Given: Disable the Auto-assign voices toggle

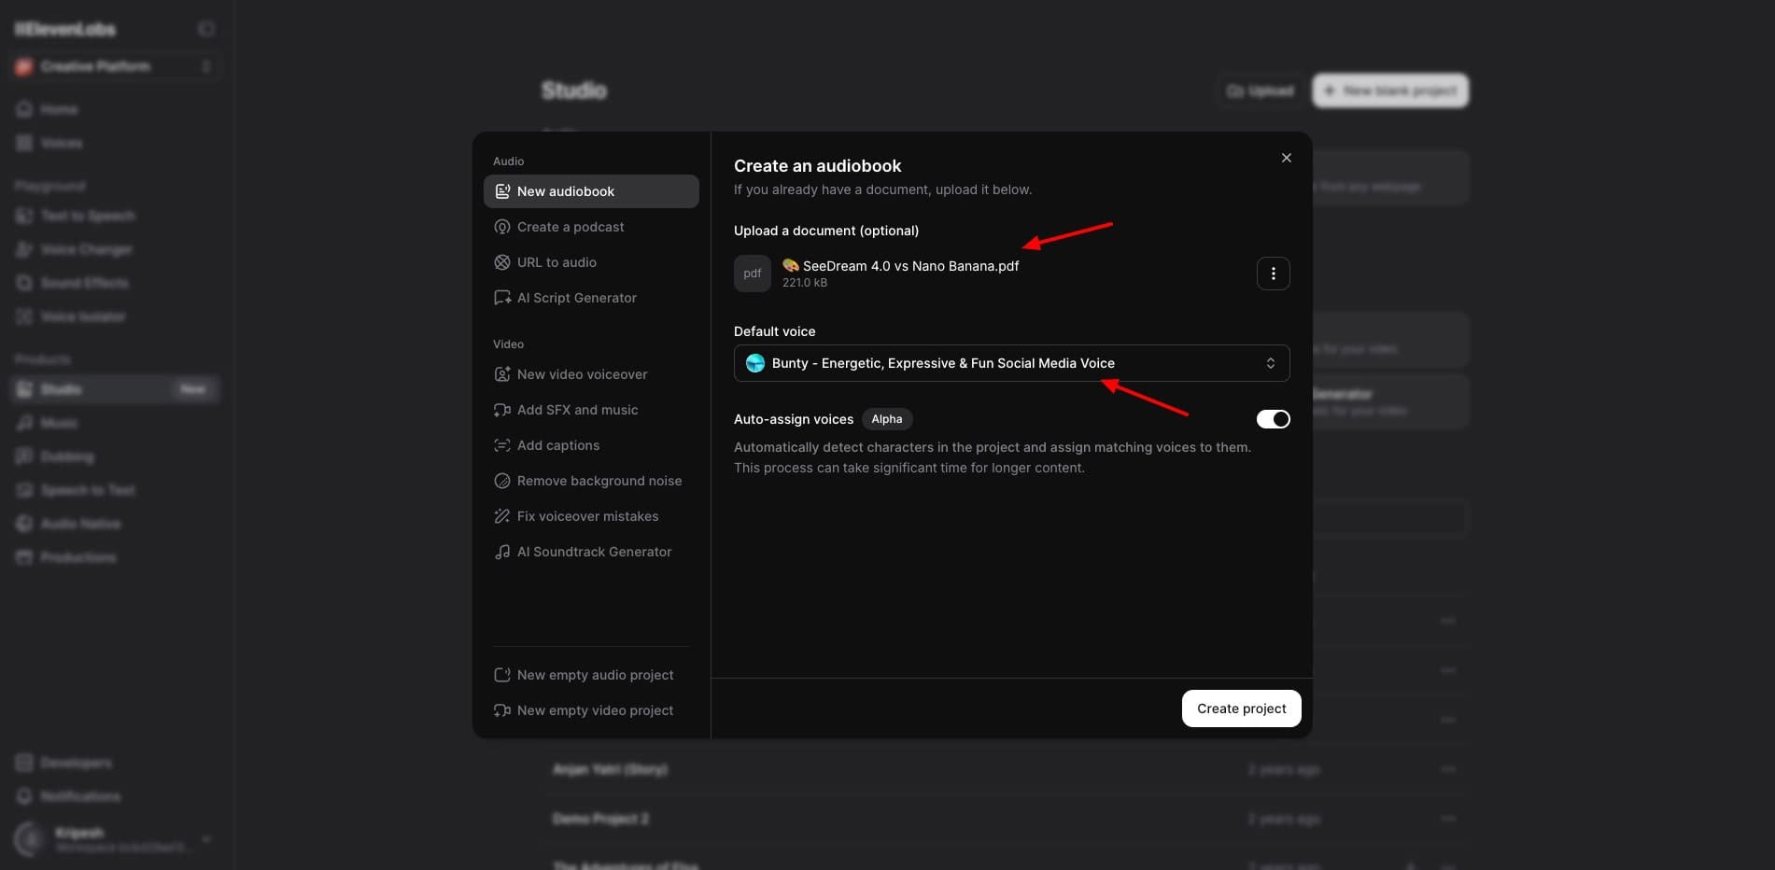Looking at the screenshot, I should point(1273,419).
